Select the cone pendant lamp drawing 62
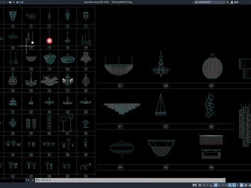Screen dimensions: 251x188 click(x=161, y=104)
